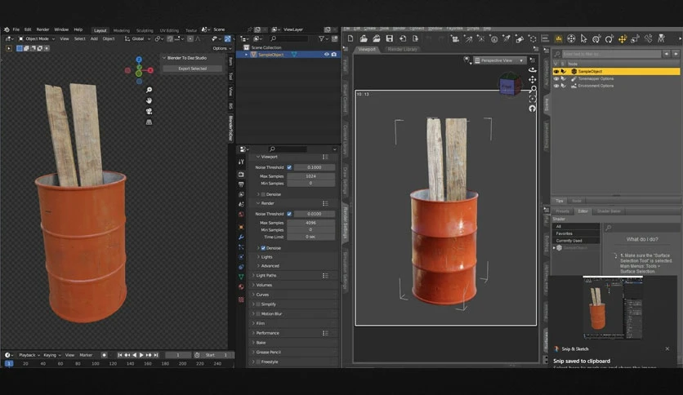Enable the Simplify checkbox in Blender
Viewport: 683px width, 395px height.
258,304
